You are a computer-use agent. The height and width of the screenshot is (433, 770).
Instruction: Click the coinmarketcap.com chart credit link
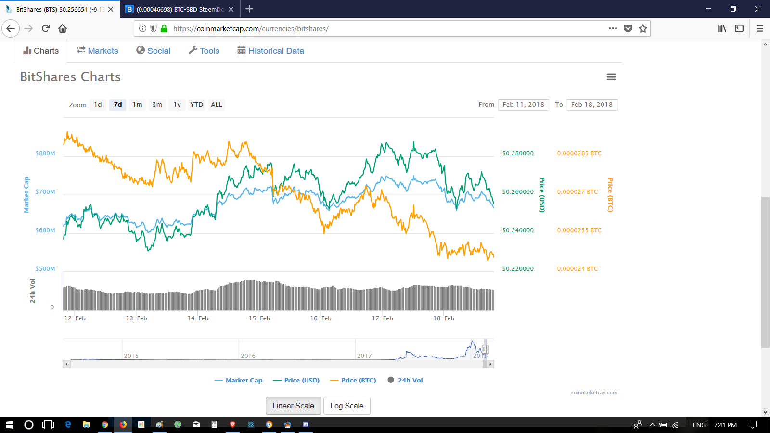coord(594,393)
